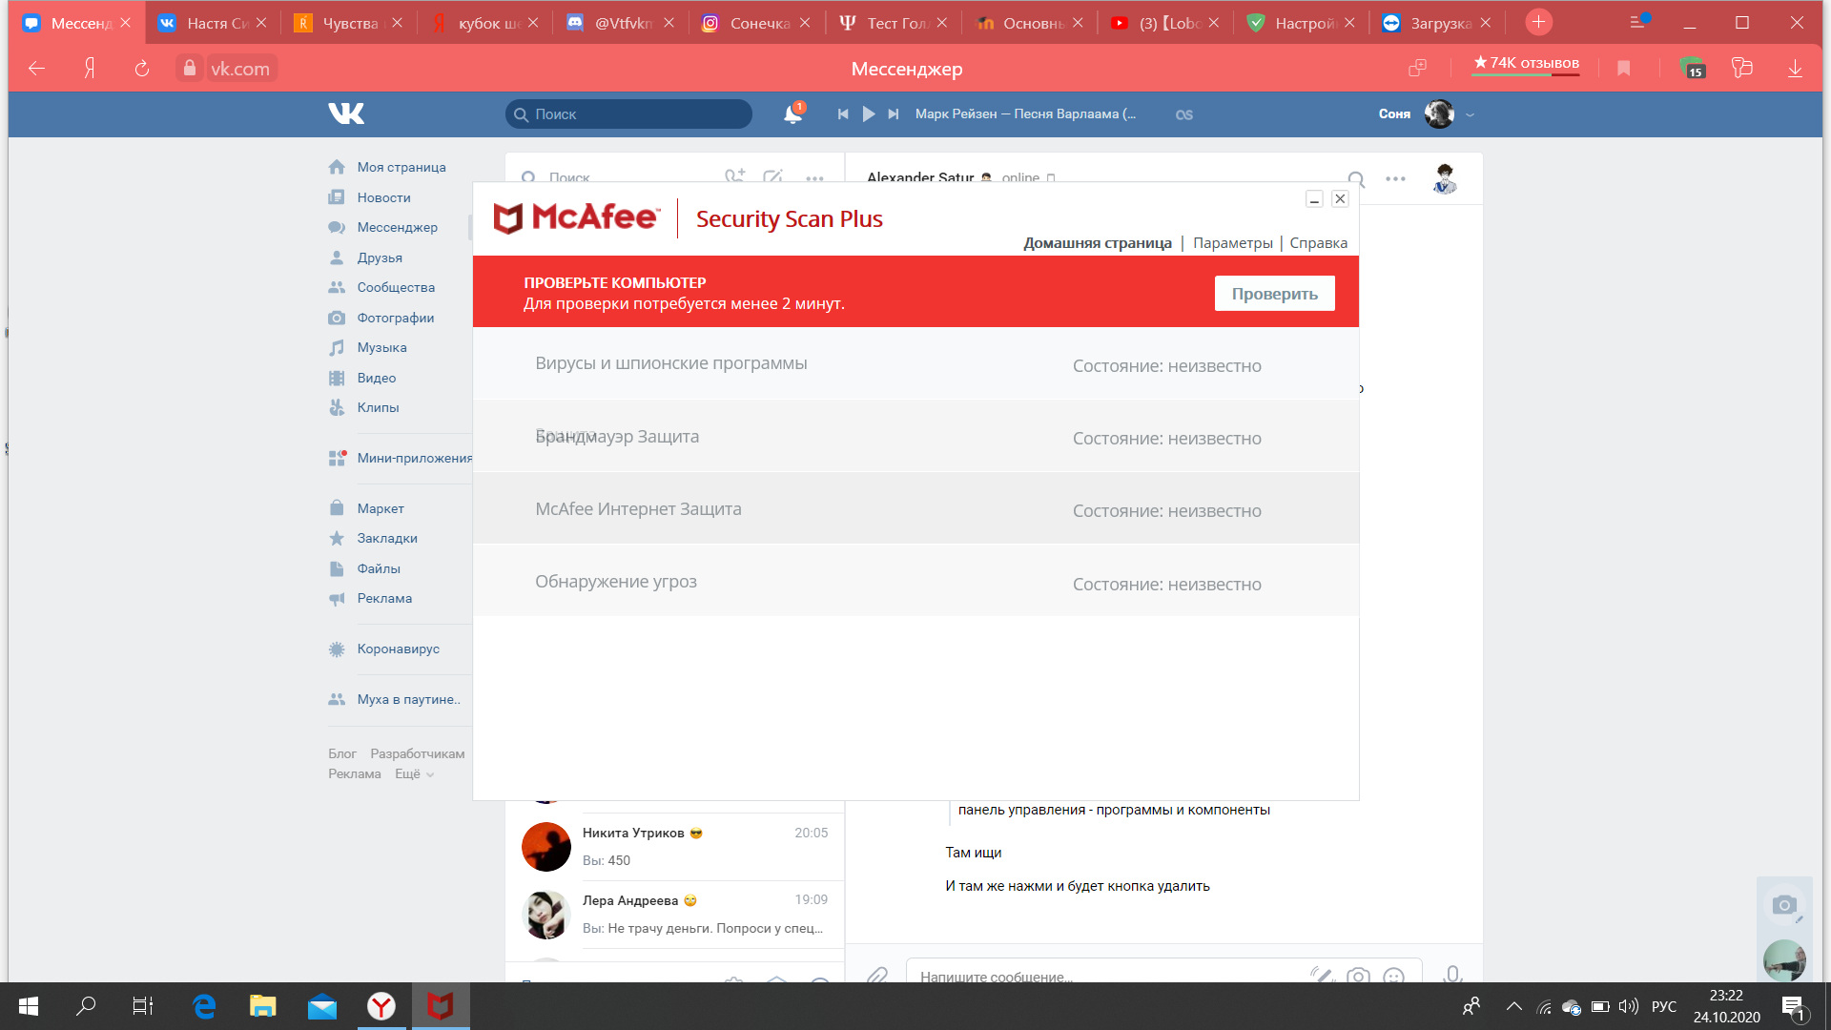Go back in Yandex Browser
Image resolution: width=1831 pixels, height=1030 pixels.
36,69
